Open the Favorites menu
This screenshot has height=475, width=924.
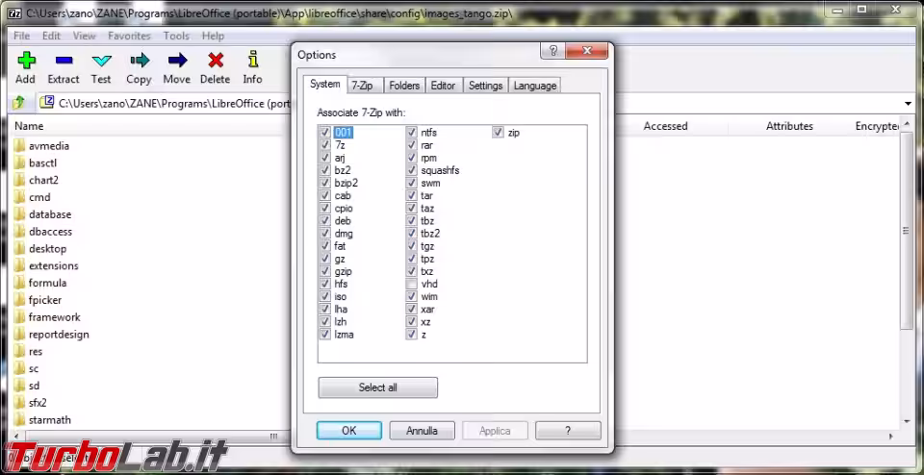click(129, 36)
